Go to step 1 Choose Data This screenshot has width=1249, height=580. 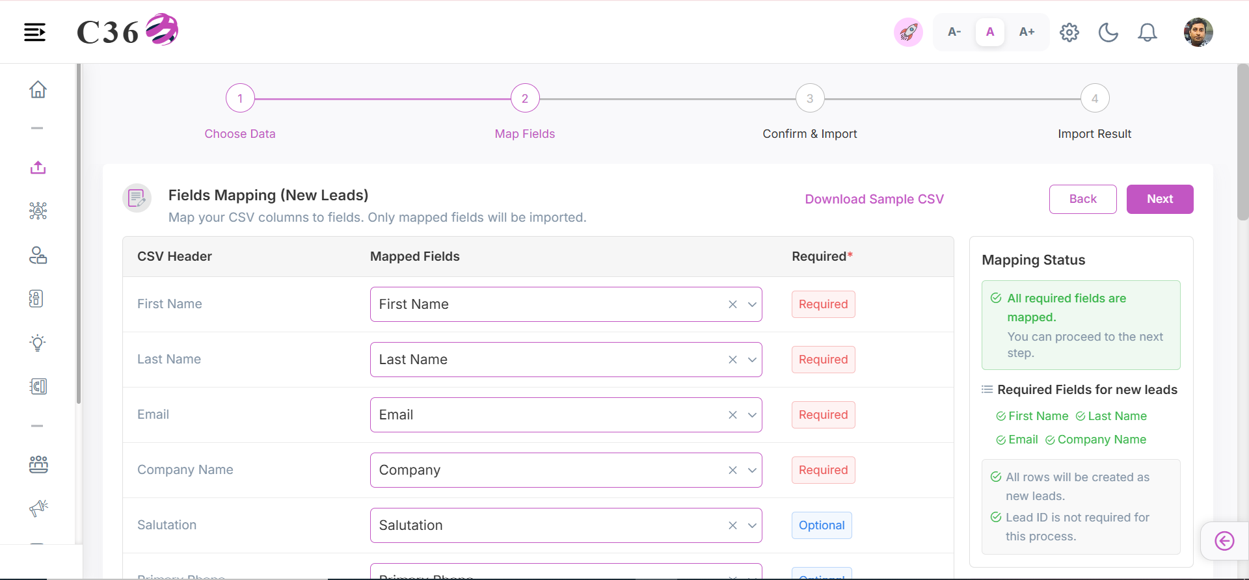tap(240, 99)
